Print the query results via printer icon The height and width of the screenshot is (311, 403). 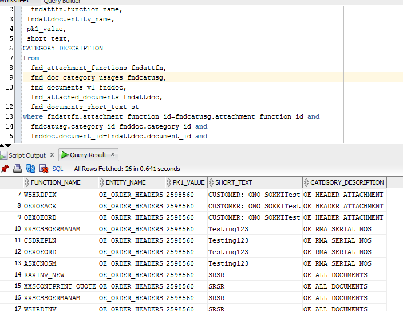click(x=17, y=169)
